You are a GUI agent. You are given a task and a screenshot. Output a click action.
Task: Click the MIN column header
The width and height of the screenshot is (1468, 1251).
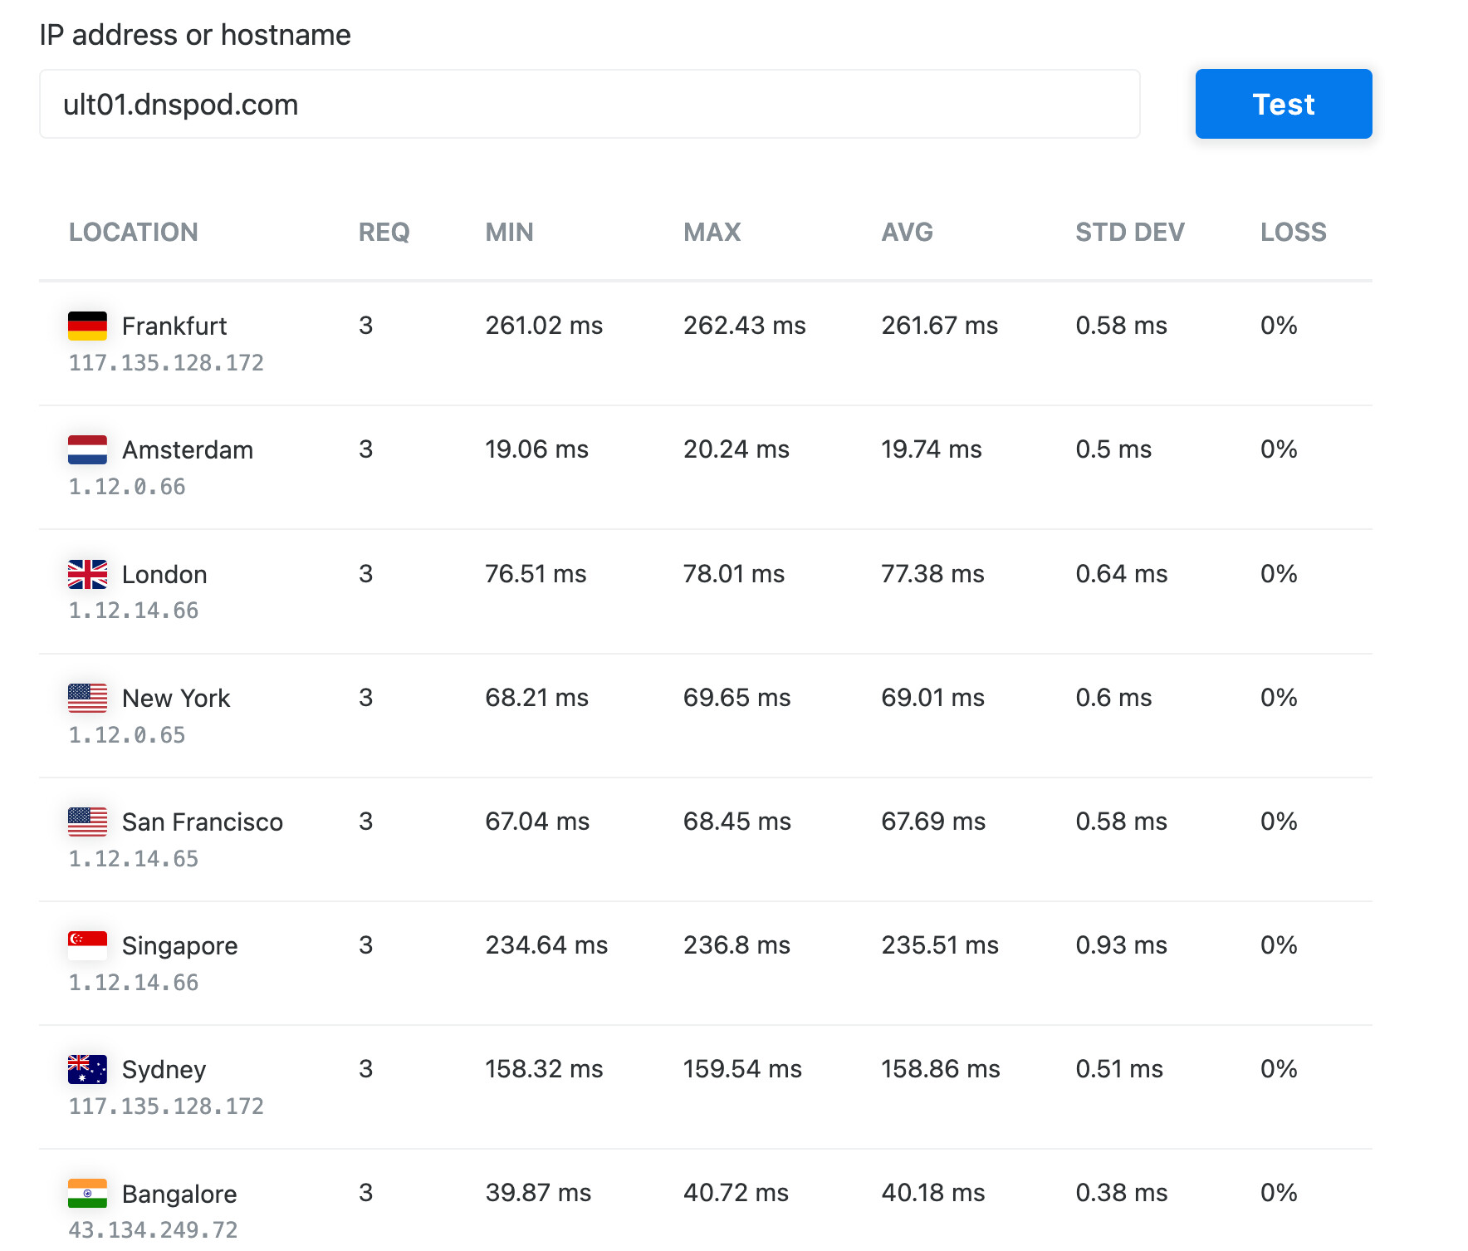coord(509,233)
